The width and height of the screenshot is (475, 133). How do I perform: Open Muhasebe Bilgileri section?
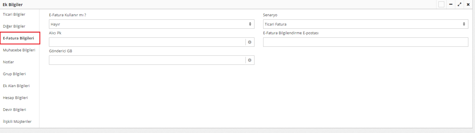(x=19, y=50)
